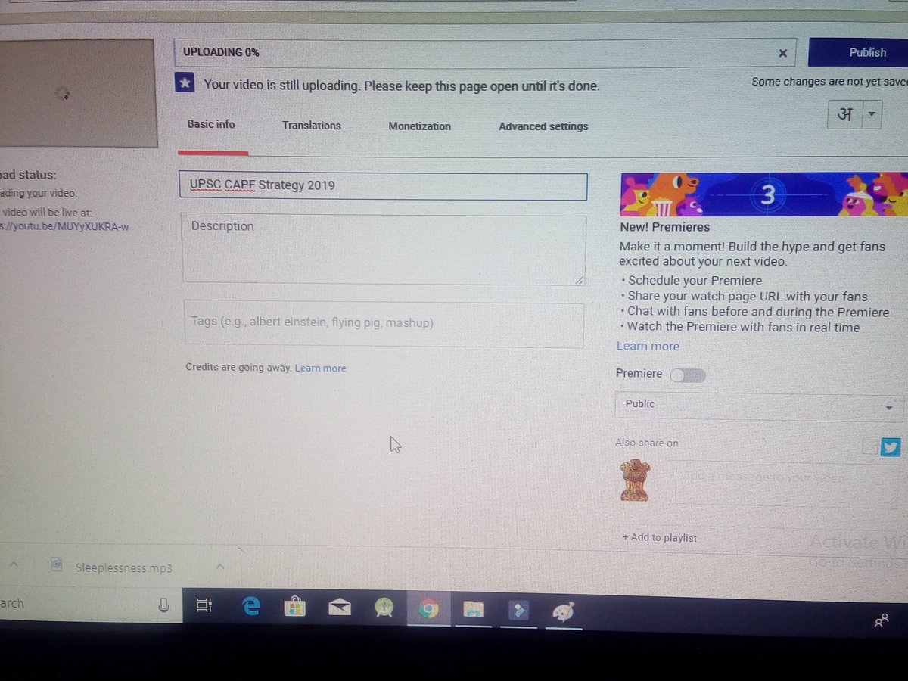Click the green badge app taskbar icon
Viewport: 908px width, 681px height.
coord(384,608)
